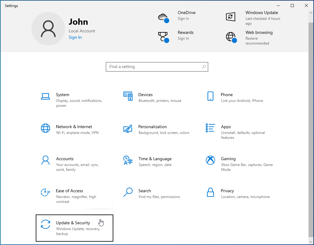Click John's profile avatar picture

coord(48,29)
